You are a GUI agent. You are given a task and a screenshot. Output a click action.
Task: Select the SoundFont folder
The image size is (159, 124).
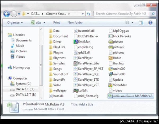click(x=59, y=74)
